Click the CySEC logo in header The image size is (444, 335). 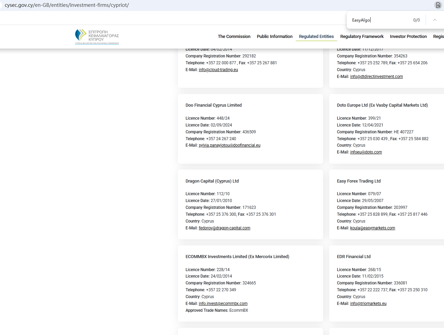tap(97, 37)
